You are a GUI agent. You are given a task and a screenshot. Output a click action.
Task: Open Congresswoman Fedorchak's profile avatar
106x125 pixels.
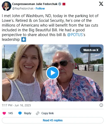[7, 6]
